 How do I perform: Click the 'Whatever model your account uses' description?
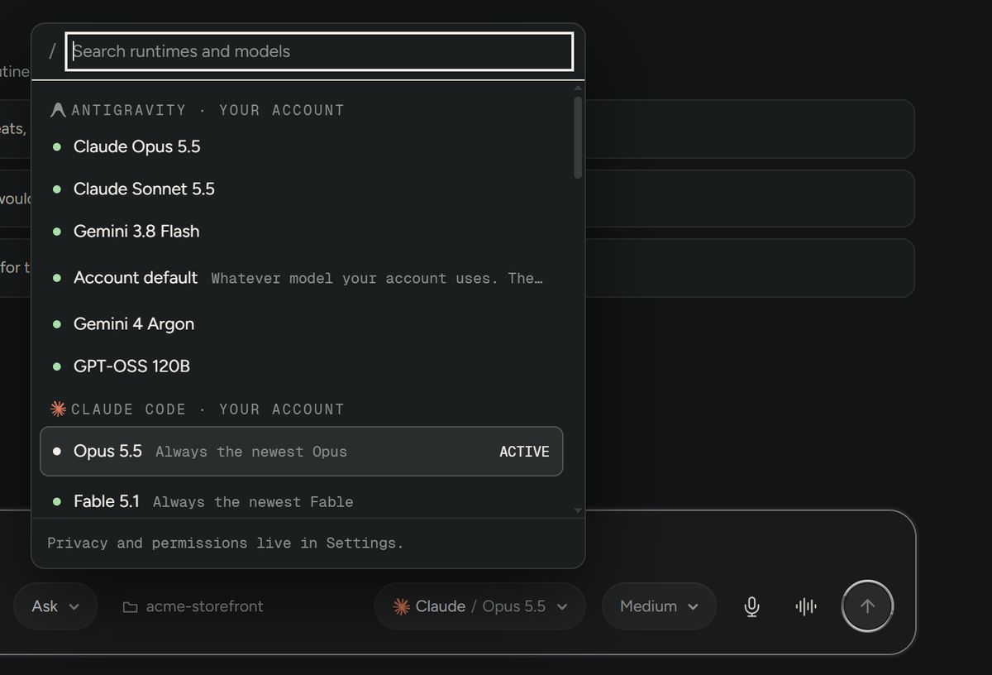tap(377, 278)
